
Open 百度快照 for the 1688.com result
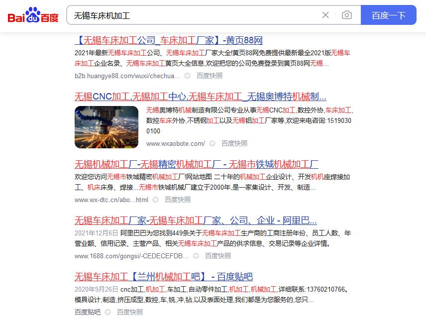(x=218, y=256)
